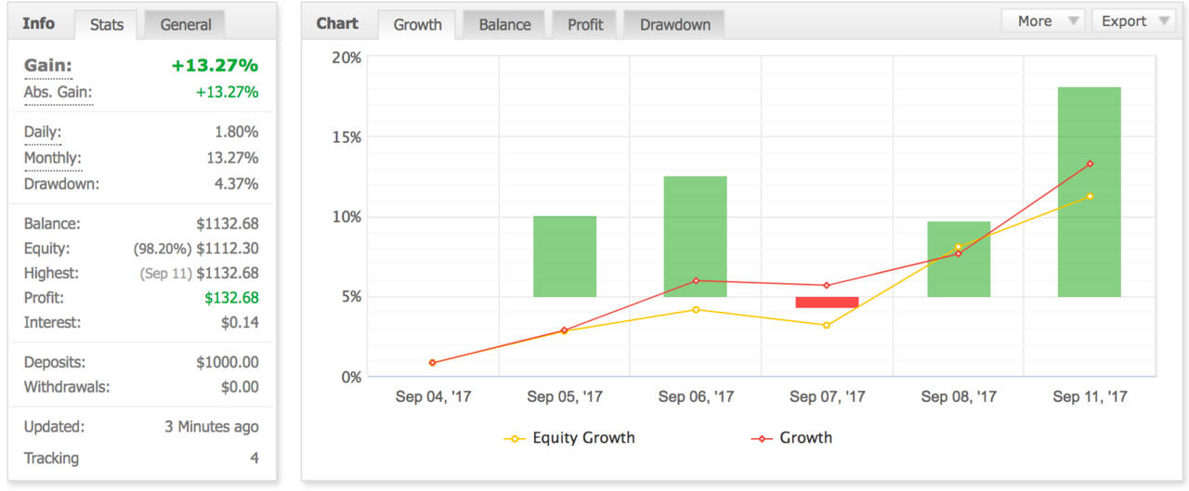This screenshot has height=491, width=1189.
Task: Expand the Export dropdown
Action: 1133,21
